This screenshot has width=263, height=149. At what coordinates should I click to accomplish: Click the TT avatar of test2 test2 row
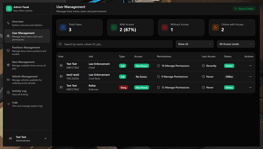click(61, 77)
